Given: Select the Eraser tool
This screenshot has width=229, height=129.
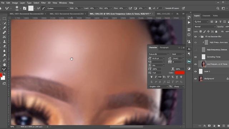Looking at the screenshot, I should tap(4, 46).
